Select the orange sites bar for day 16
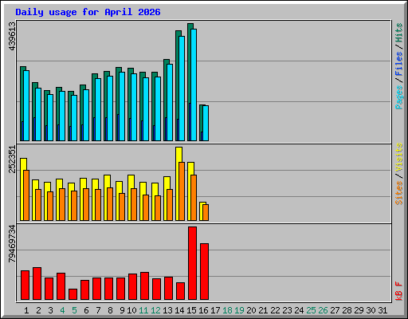The image size is (408, 319). 206,212
